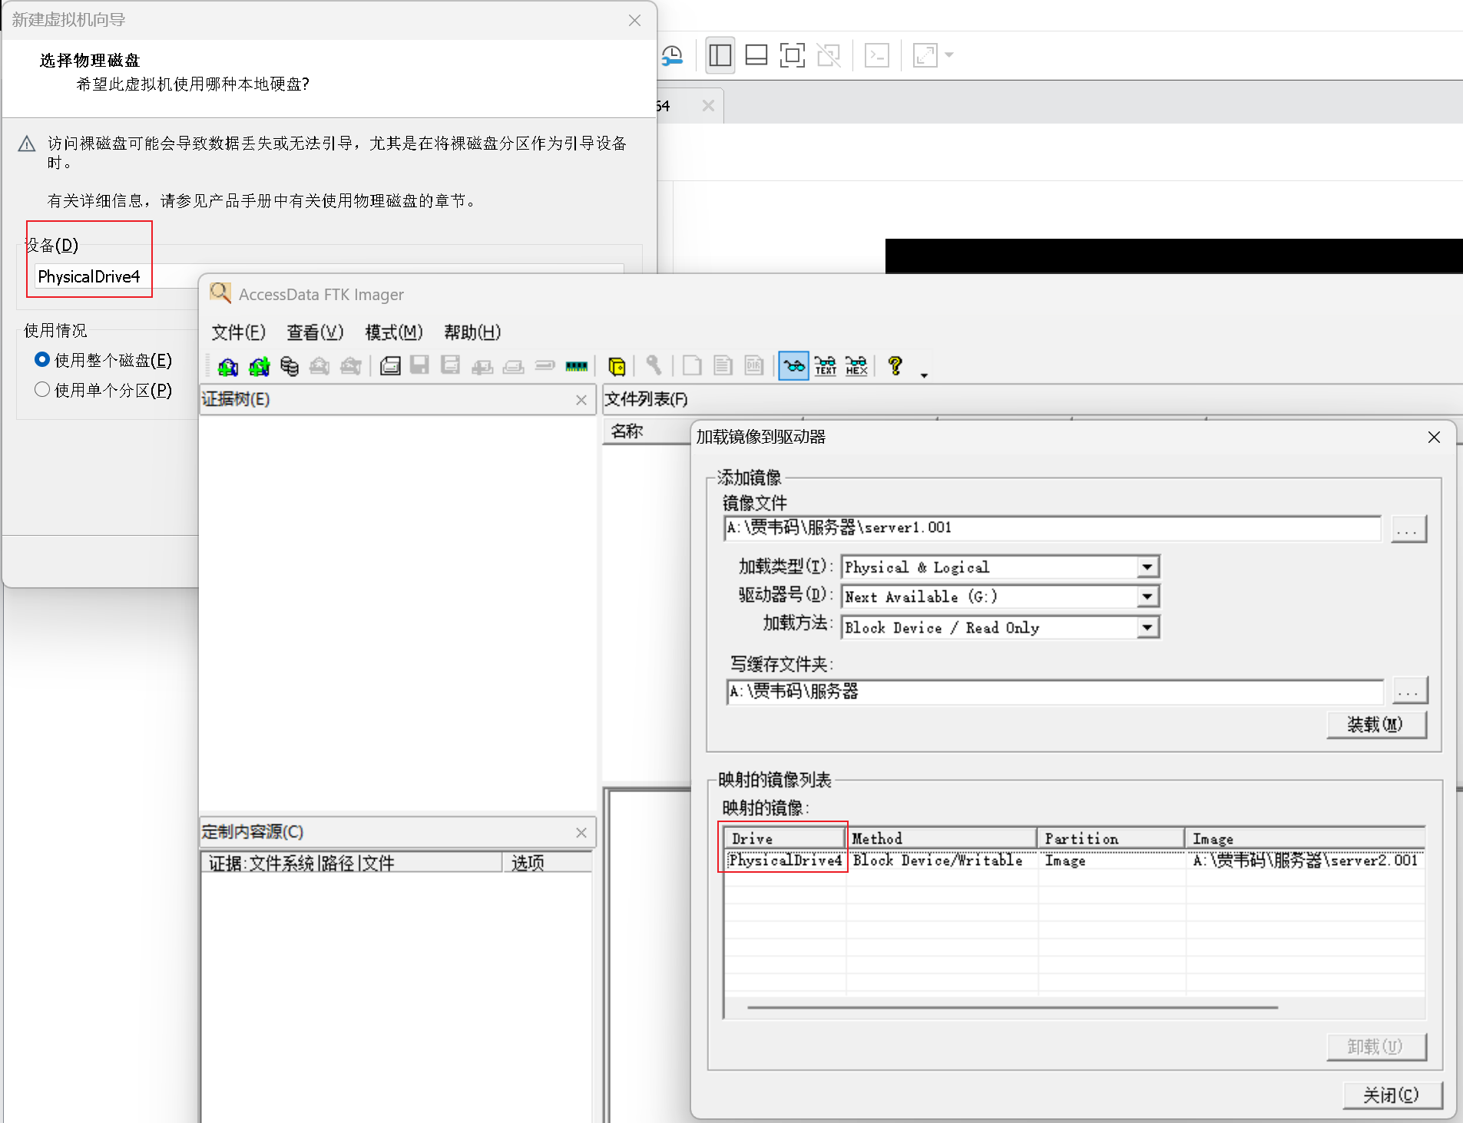Viewport: 1463px width, 1123px height.
Task: Click the Add Evidence Item toolbar icon
Action: click(227, 366)
